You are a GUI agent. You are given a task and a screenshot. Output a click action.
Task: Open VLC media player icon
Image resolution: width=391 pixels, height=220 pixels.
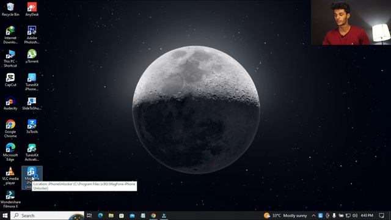(x=10, y=175)
